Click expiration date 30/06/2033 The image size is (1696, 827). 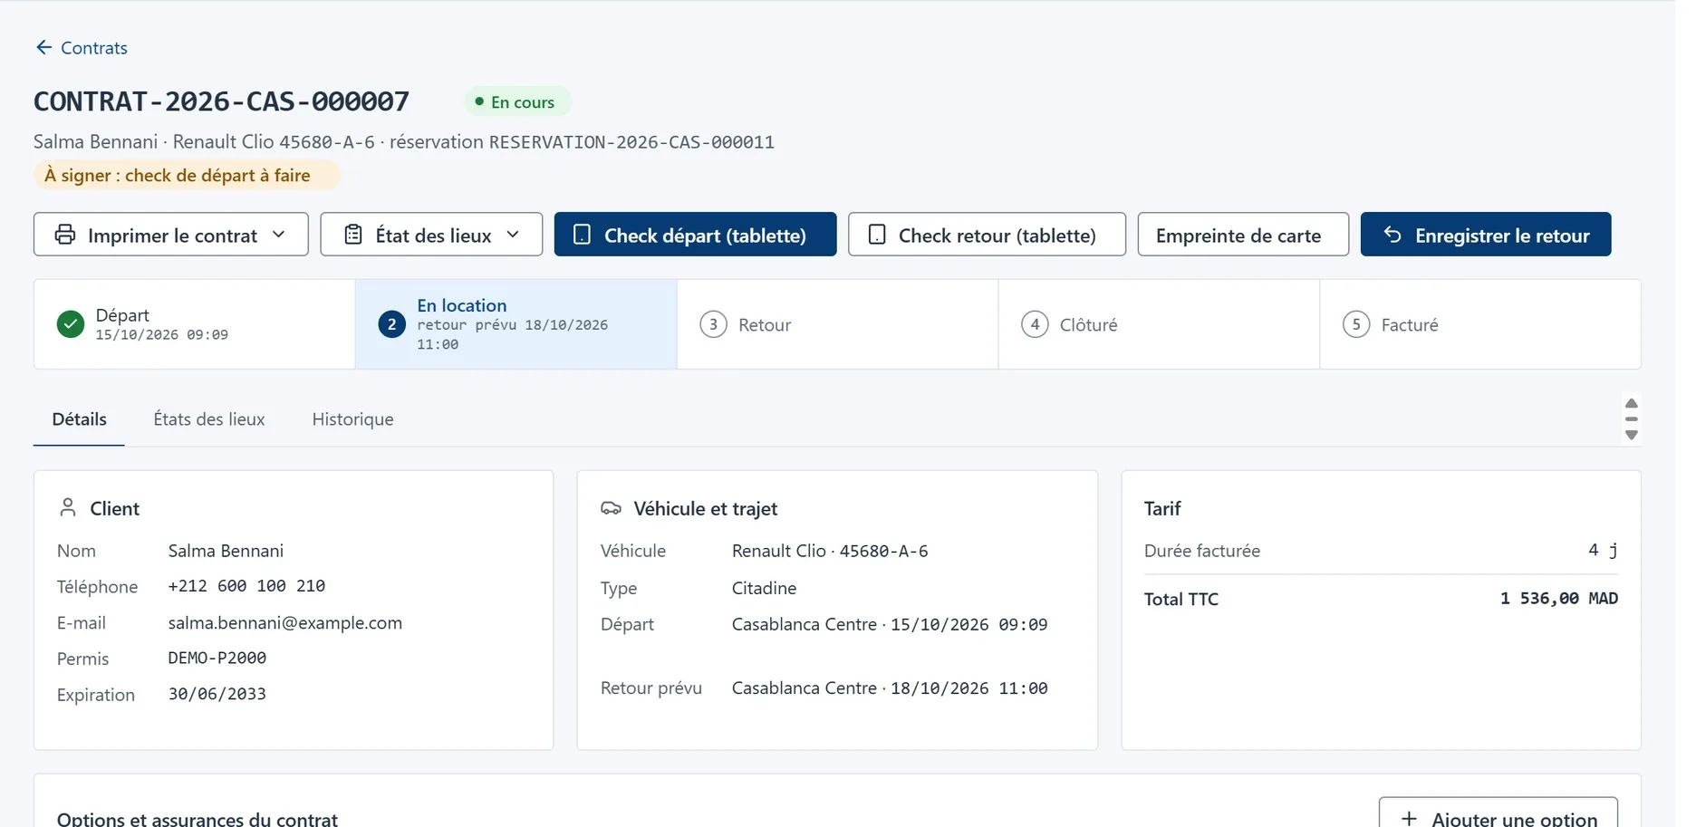(x=217, y=694)
